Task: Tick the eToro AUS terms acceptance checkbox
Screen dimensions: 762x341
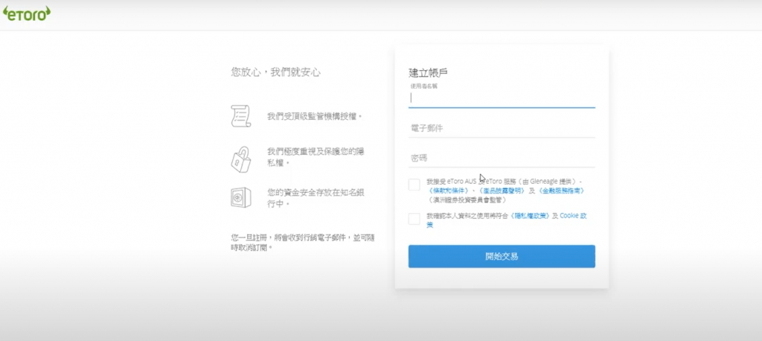Action: (x=414, y=185)
